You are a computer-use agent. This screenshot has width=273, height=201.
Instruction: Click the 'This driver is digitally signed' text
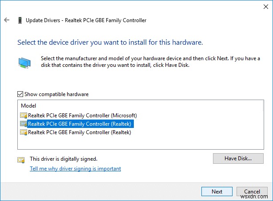(x=64, y=158)
